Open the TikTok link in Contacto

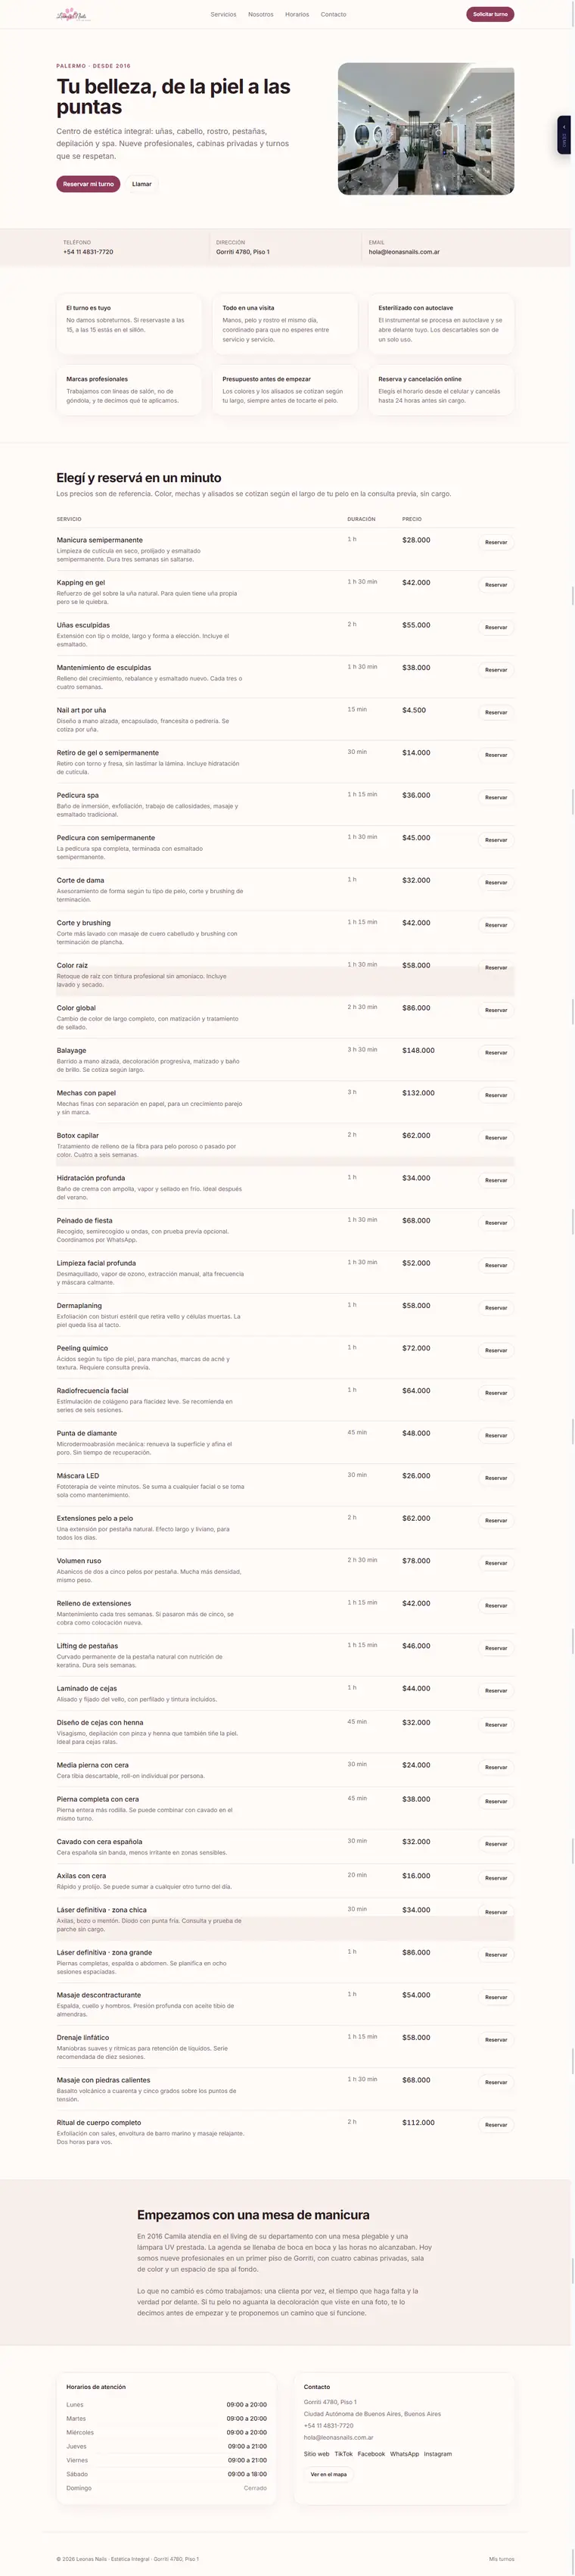pos(344,2453)
